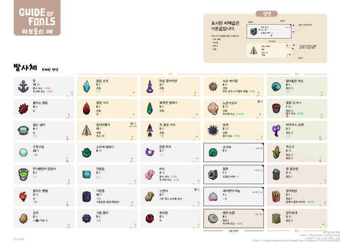
Task: Click the lava spike icon (용암 가시)
Action: click(x=87, y=108)
